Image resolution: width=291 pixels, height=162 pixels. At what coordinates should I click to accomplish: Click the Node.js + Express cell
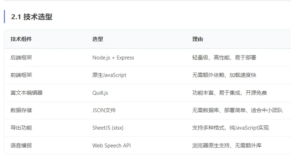(113, 58)
